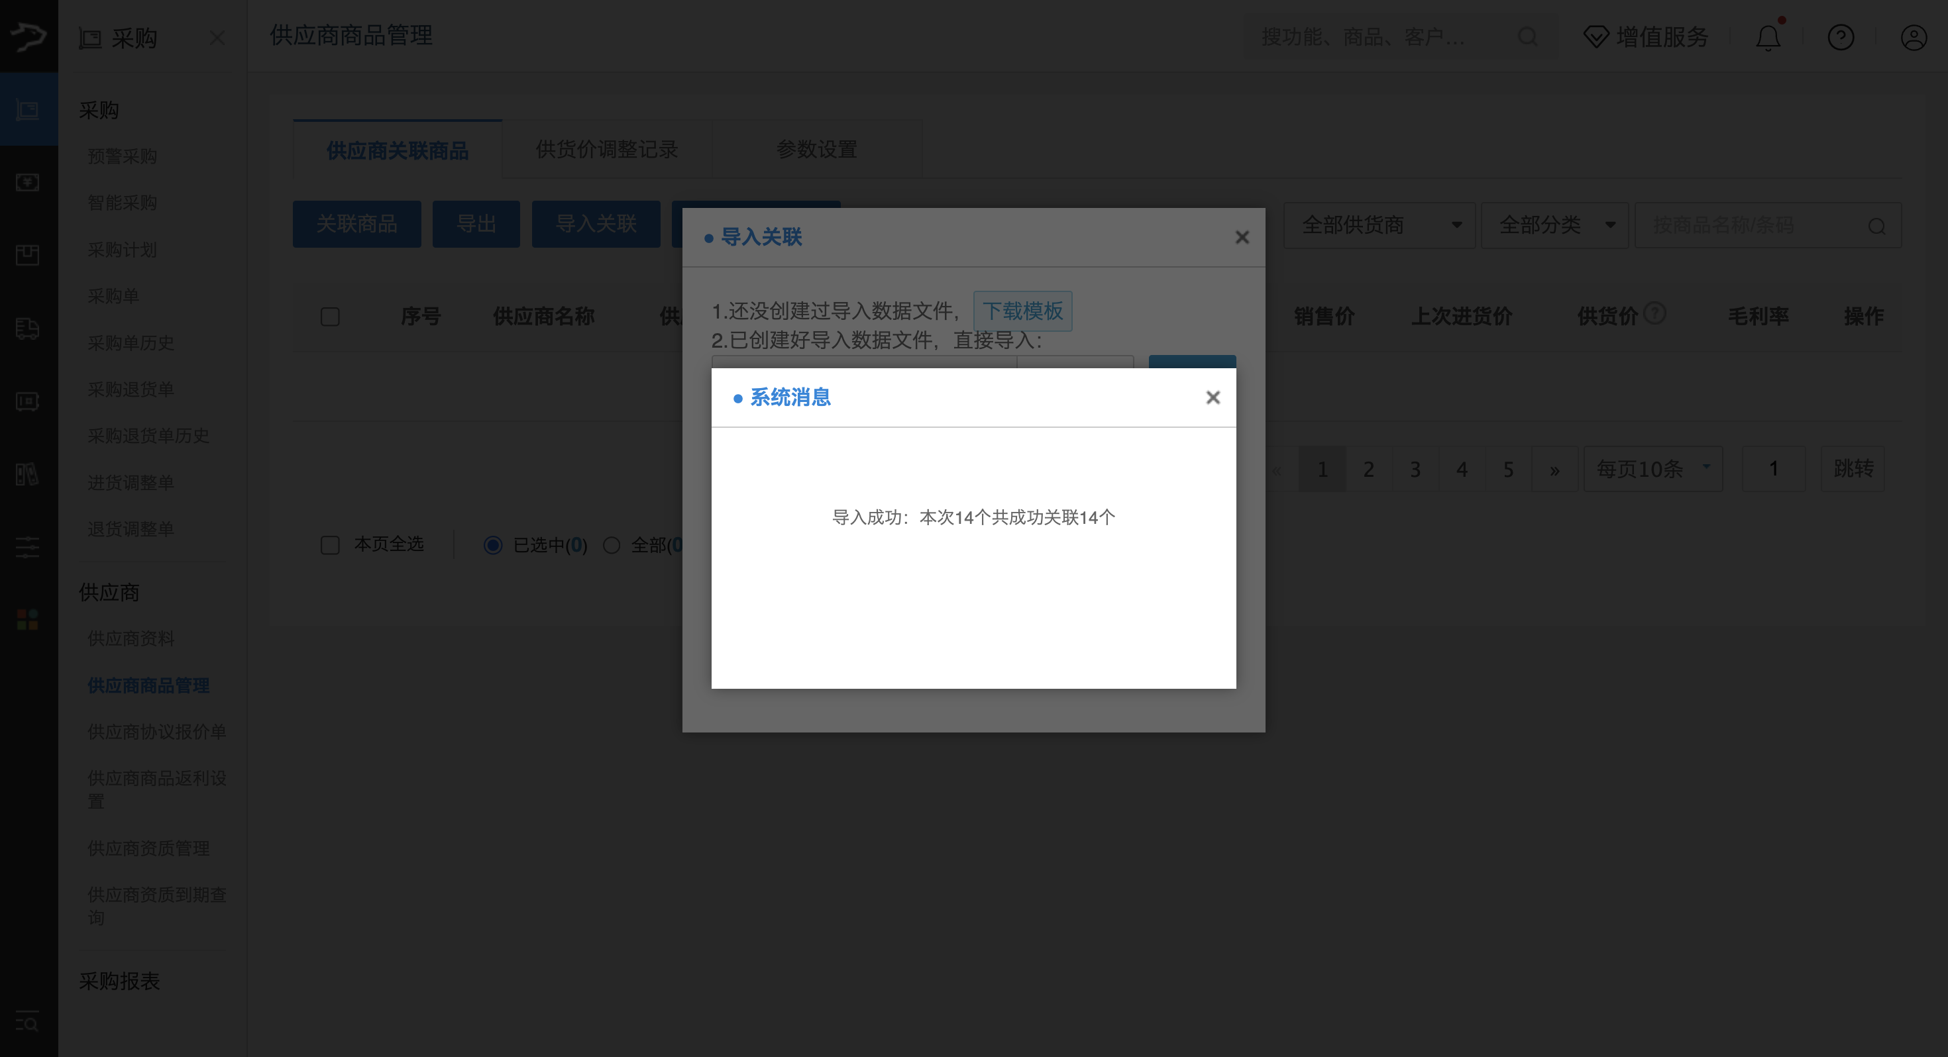Select current page 1 in pagination

pos(1322,470)
